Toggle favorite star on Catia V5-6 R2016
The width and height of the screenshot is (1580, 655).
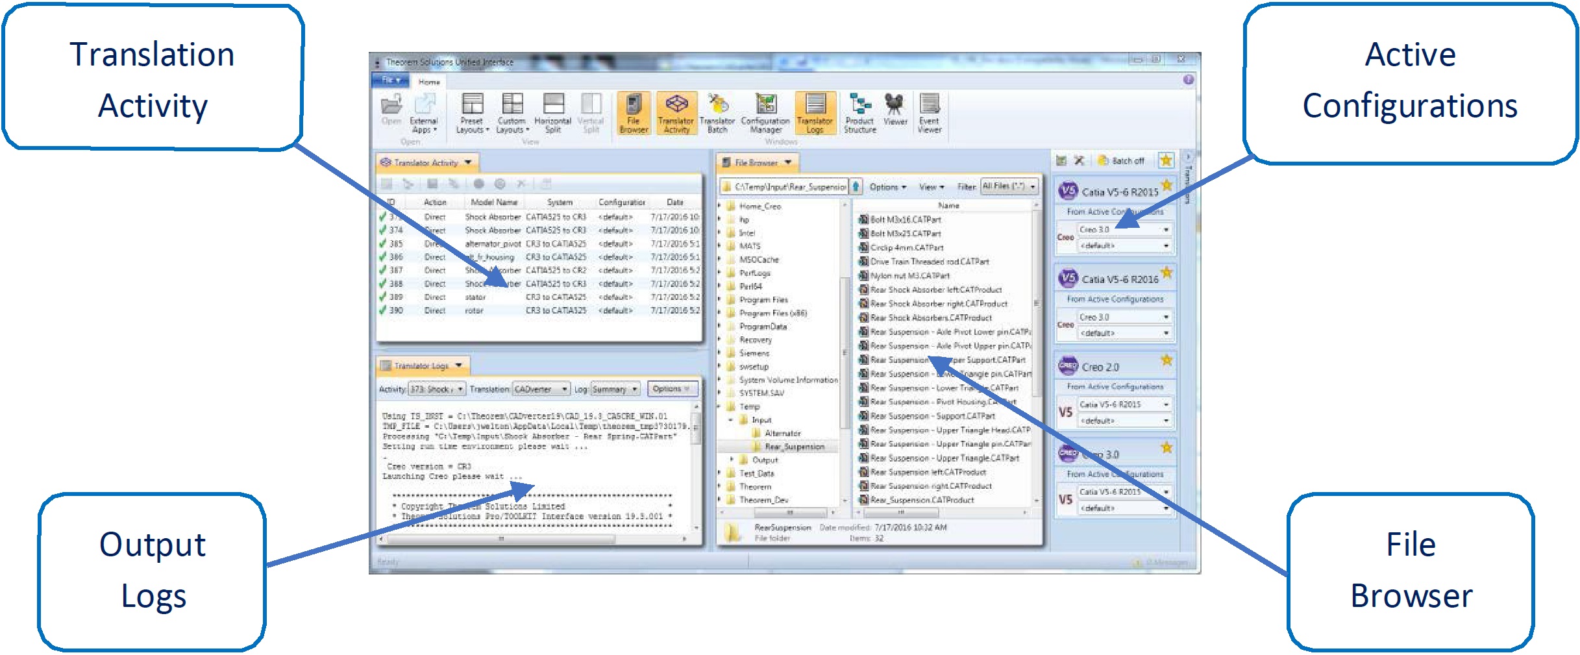pos(1167,273)
